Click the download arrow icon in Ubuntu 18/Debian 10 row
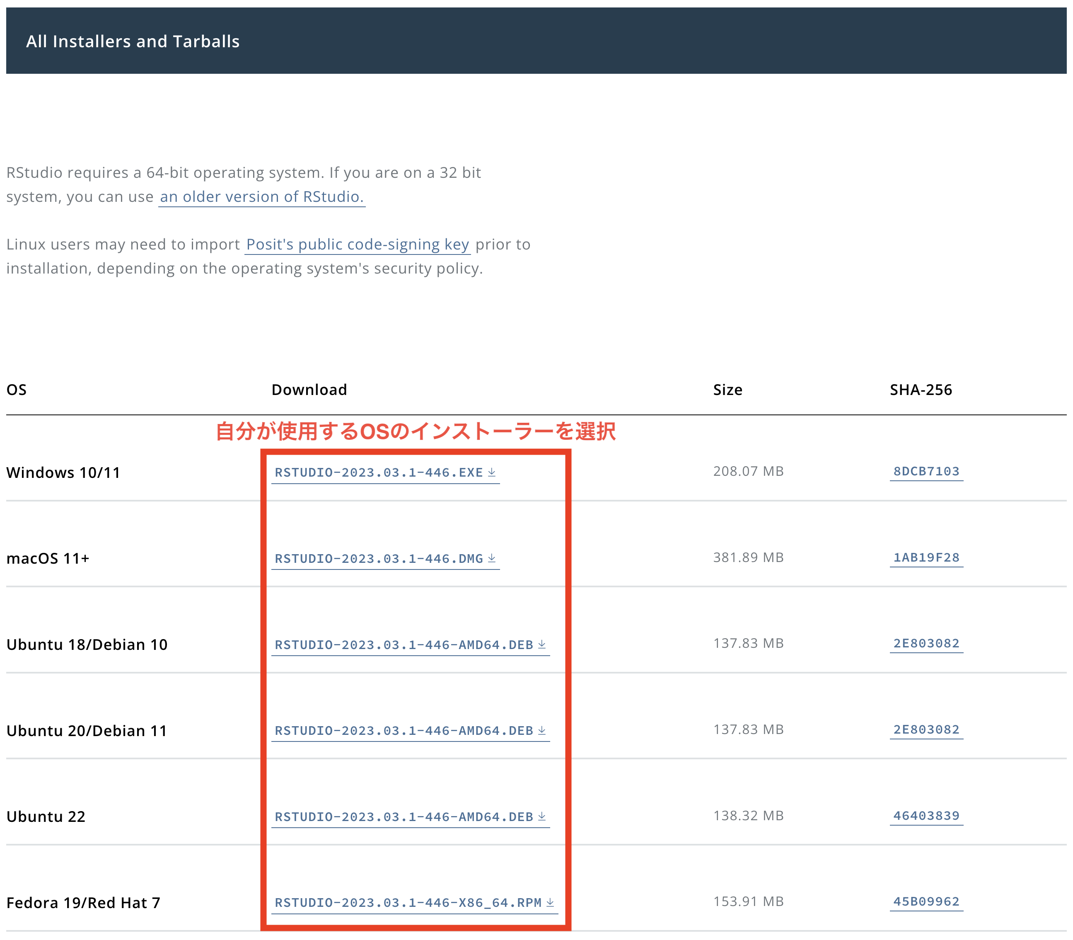 tap(542, 644)
